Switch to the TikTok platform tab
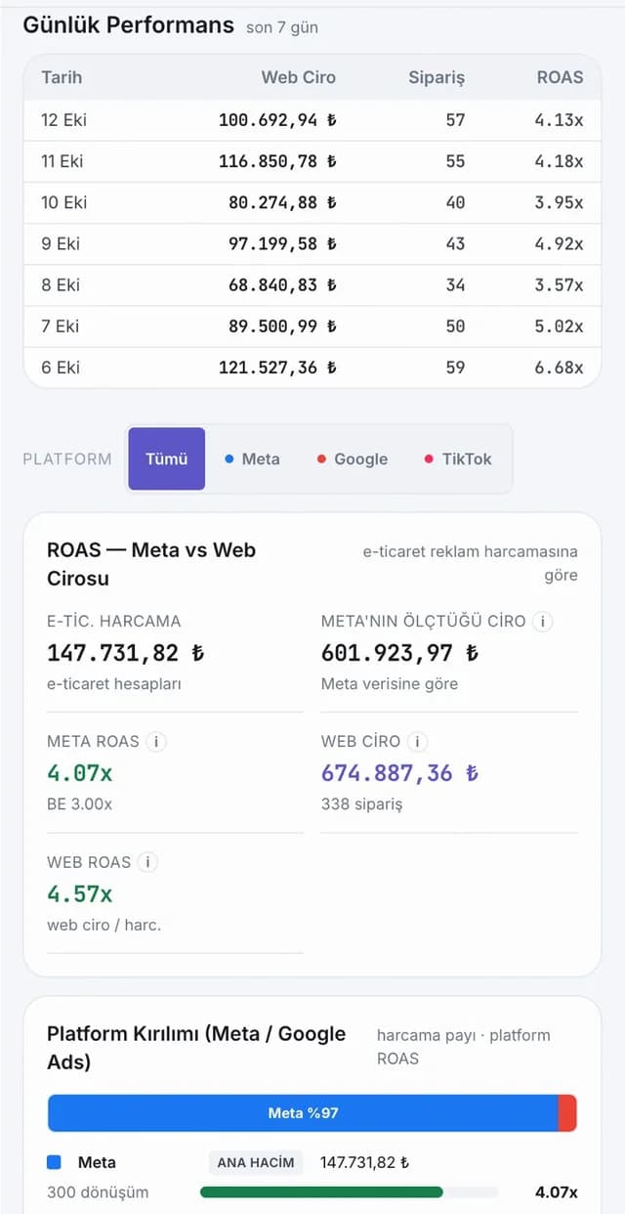Screen dimensions: 625x1214 pyautogui.click(x=458, y=458)
